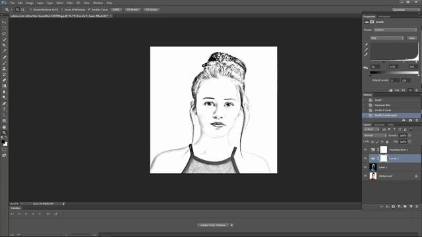This screenshot has width=422, height=237.
Task: Toggle Levels adjustment visibility in Properties
Action: (410, 91)
